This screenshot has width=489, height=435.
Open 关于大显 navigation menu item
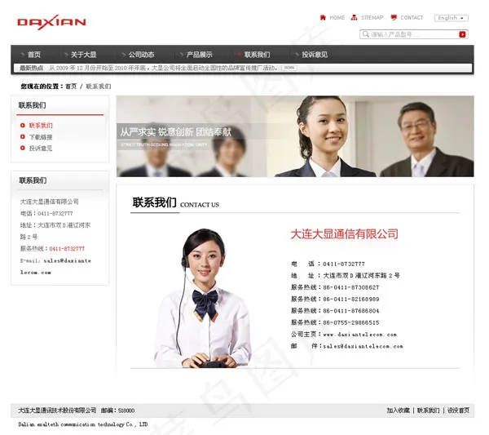click(x=83, y=55)
